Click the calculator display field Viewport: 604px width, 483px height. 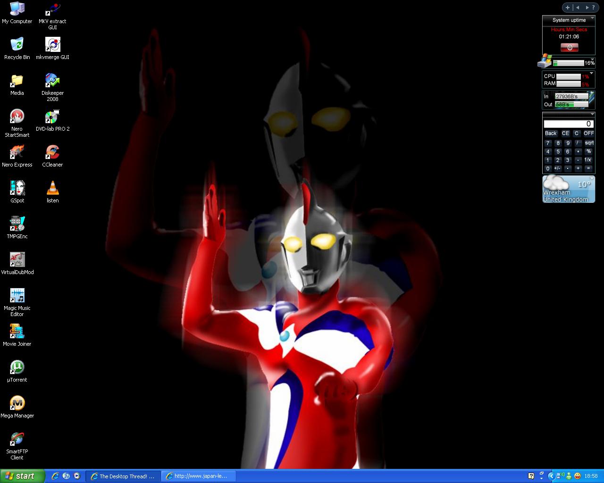569,124
